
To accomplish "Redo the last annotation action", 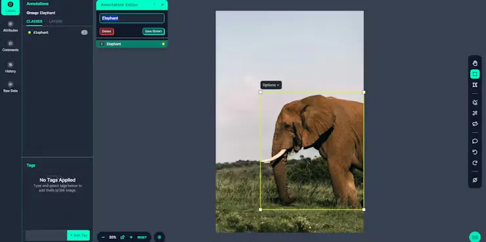I will (x=475, y=163).
